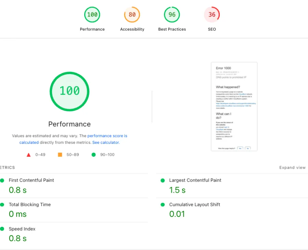Click the large 100 Performance gauge
Screen dimensions: 308x250
[x=69, y=92]
